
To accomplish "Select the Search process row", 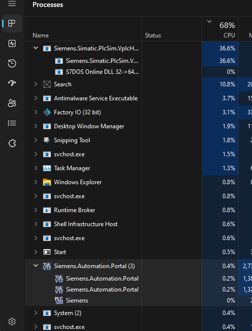I will coord(138,84).
